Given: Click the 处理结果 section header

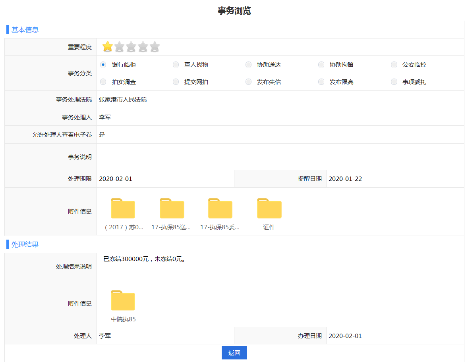Looking at the screenshot, I should click(25, 244).
